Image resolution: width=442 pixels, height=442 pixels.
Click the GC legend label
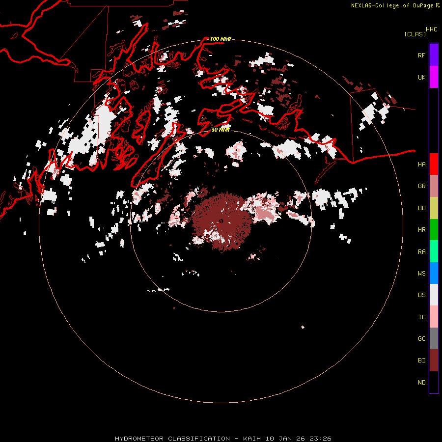[x=421, y=339]
